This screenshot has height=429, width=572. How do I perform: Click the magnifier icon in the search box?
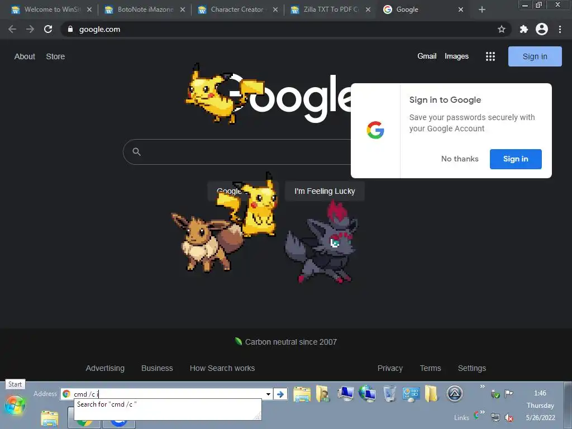[x=137, y=152]
